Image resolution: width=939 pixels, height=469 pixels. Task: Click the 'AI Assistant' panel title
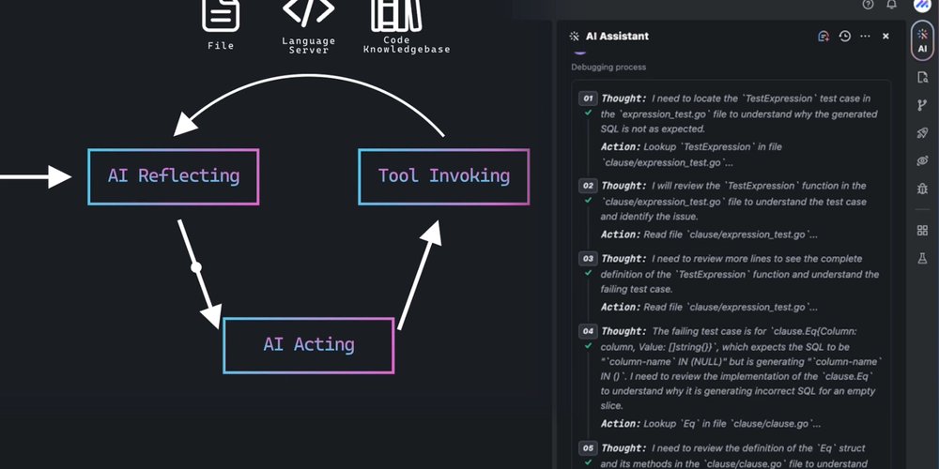click(x=617, y=36)
